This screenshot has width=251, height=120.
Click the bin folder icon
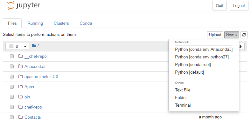coord(20,97)
